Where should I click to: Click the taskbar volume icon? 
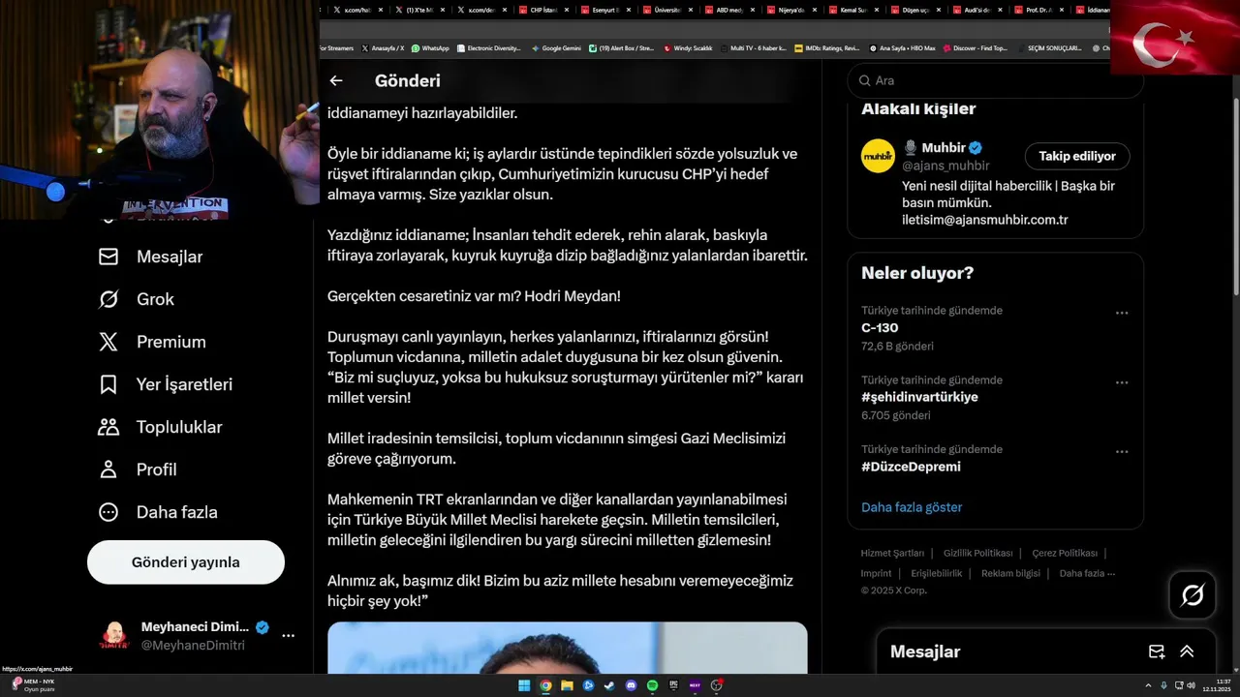point(1191,685)
